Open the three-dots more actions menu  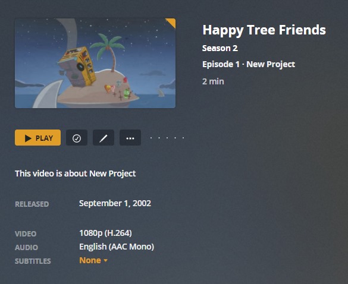[x=130, y=138]
